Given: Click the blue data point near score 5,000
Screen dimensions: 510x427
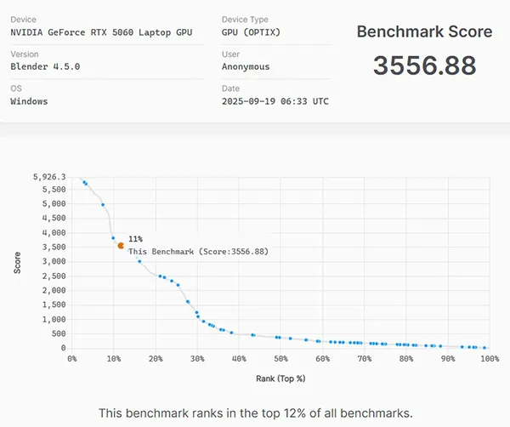Looking at the screenshot, I should click(x=103, y=204).
